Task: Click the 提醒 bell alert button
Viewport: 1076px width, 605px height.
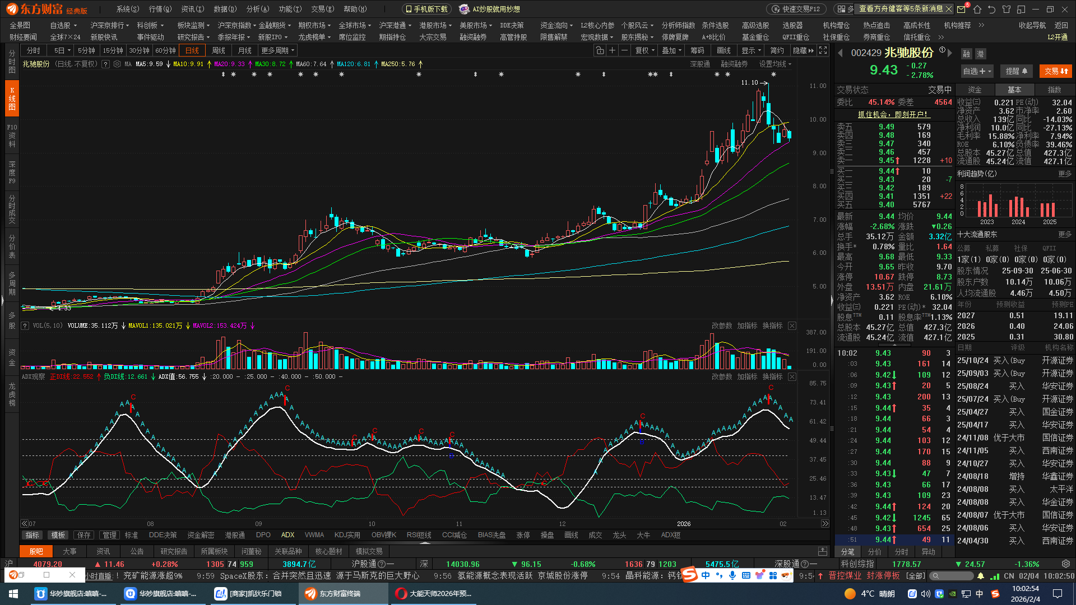Action: click(x=1017, y=71)
